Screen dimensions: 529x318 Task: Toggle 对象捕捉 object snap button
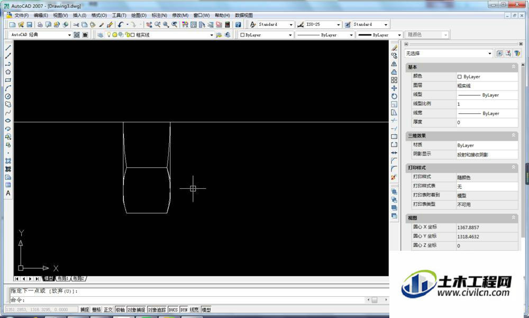coord(136,310)
